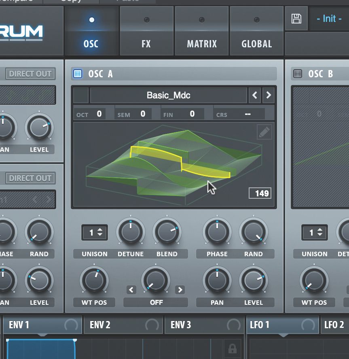Select the PHASE knob on OSC A

[216, 232]
